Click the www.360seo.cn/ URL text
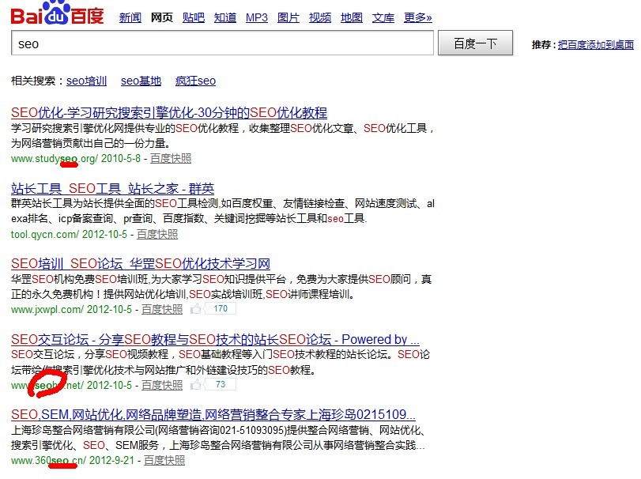This screenshot has height=479, width=641. (49, 460)
